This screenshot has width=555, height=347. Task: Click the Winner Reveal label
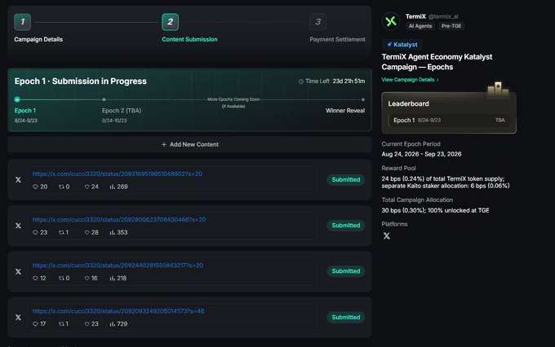345,111
